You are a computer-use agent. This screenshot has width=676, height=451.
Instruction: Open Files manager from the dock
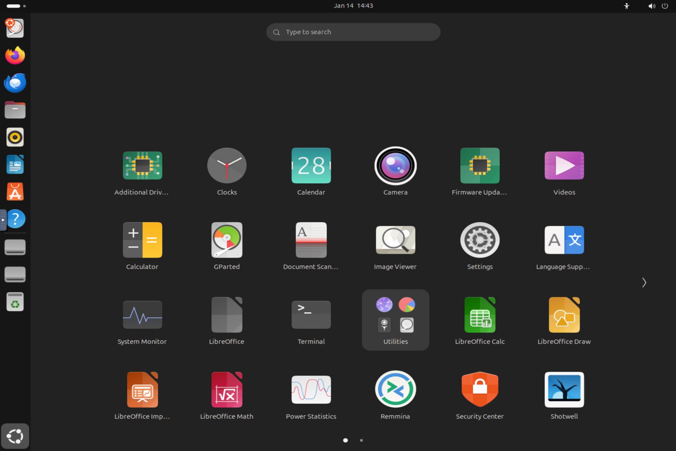coord(15,110)
